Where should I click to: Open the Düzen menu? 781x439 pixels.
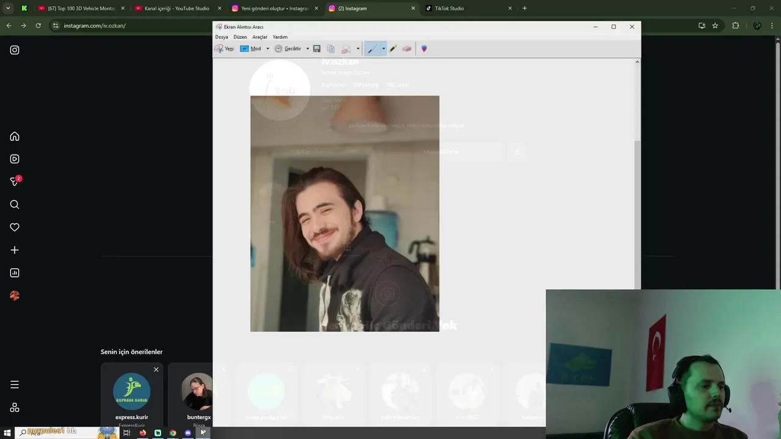(x=240, y=37)
